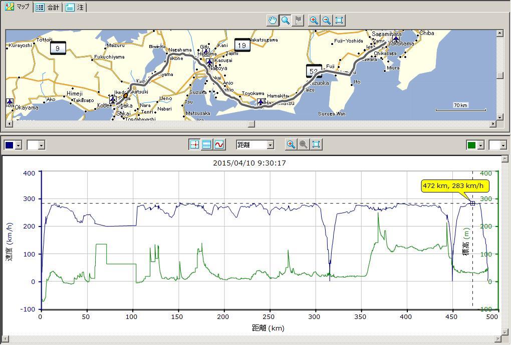Screen dimensions: 511x345
Task: Click the map horizontal scrollbar thumb
Action: tap(251, 124)
